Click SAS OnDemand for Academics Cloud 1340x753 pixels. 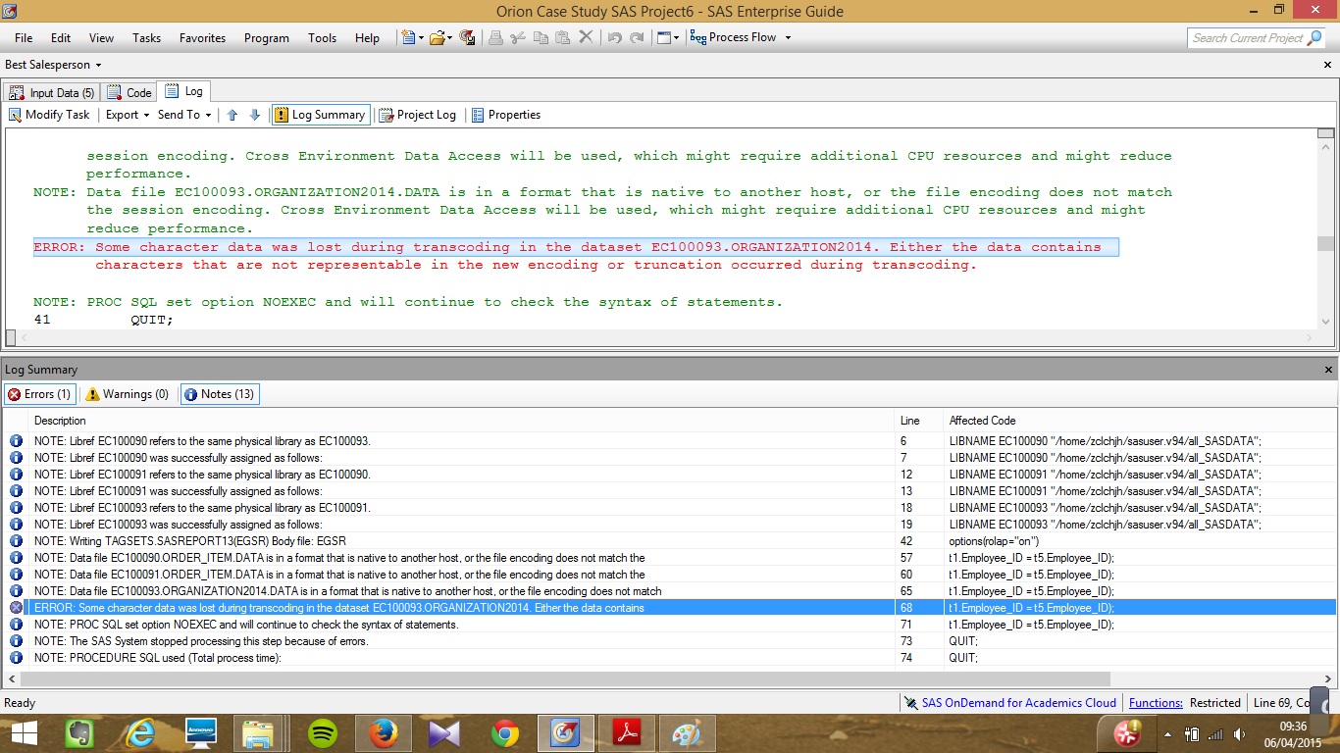tap(1017, 702)
